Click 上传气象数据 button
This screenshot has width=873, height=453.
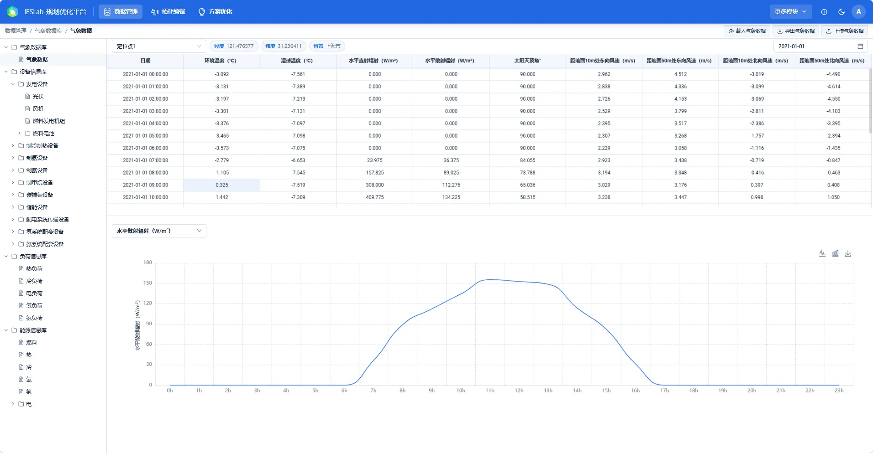[x=845, y=31]
